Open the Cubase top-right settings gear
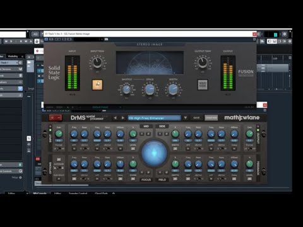The width and height of the screenshot is (303, 227). [x=285, y=34]
